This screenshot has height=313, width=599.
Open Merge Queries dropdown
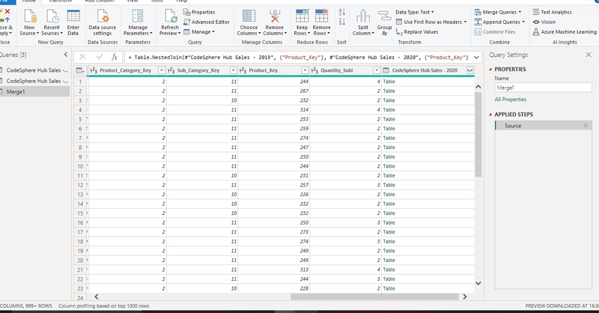(x=498, y=12)
